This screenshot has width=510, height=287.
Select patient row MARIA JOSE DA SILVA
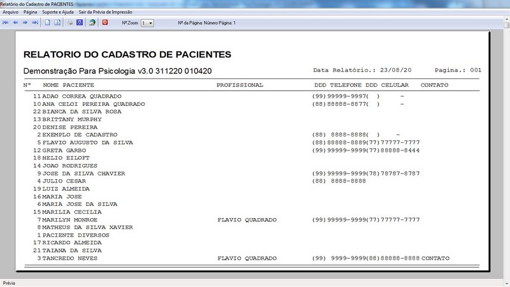pos(77,204)
